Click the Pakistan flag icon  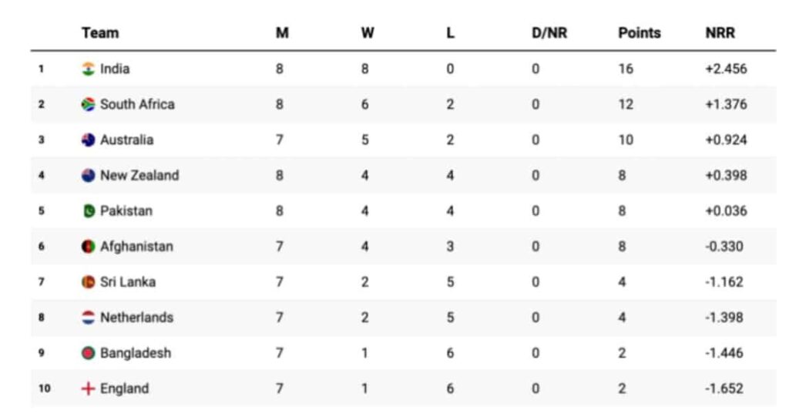pyautogui.click(x=88, y=211)
